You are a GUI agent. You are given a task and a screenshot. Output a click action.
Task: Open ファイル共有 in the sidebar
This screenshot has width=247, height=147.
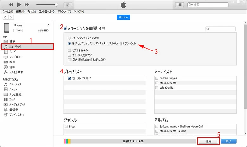pos(16,72)
